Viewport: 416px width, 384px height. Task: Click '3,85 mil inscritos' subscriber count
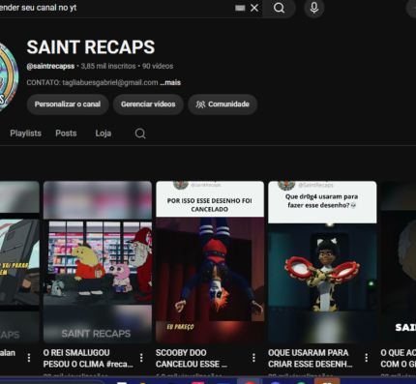[108, 66]
